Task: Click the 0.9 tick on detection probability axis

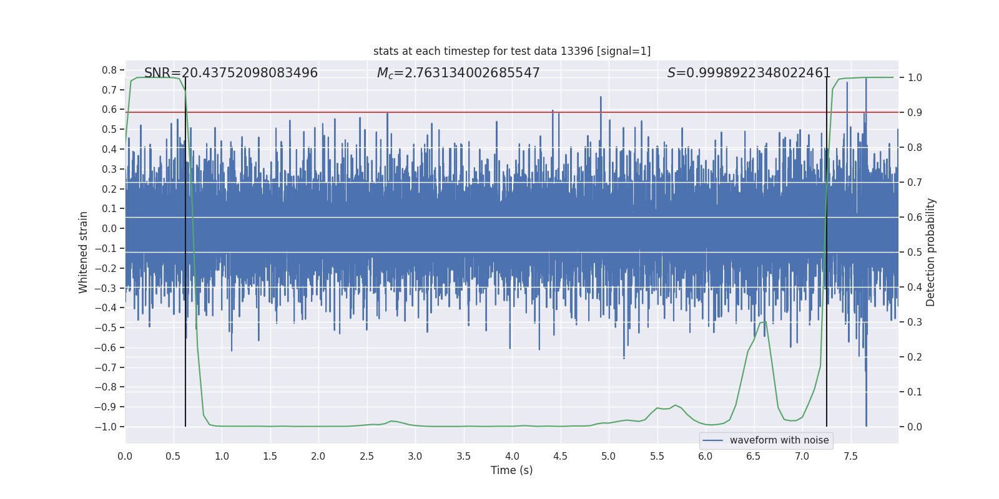Action: (915, 112)
